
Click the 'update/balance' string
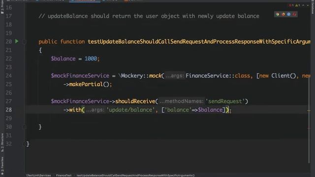pyautogui.click(x=130, y=110)
